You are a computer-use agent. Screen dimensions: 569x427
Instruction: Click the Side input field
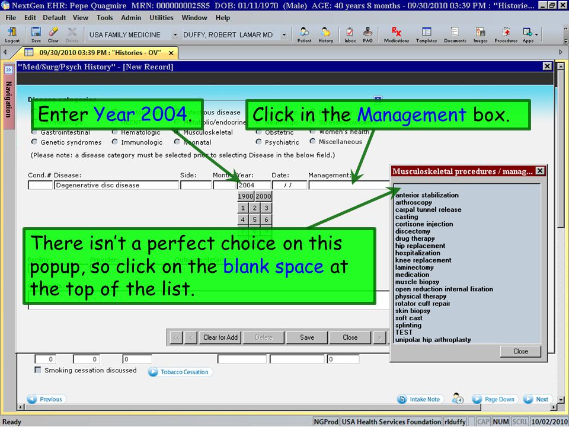pos(196,185)
